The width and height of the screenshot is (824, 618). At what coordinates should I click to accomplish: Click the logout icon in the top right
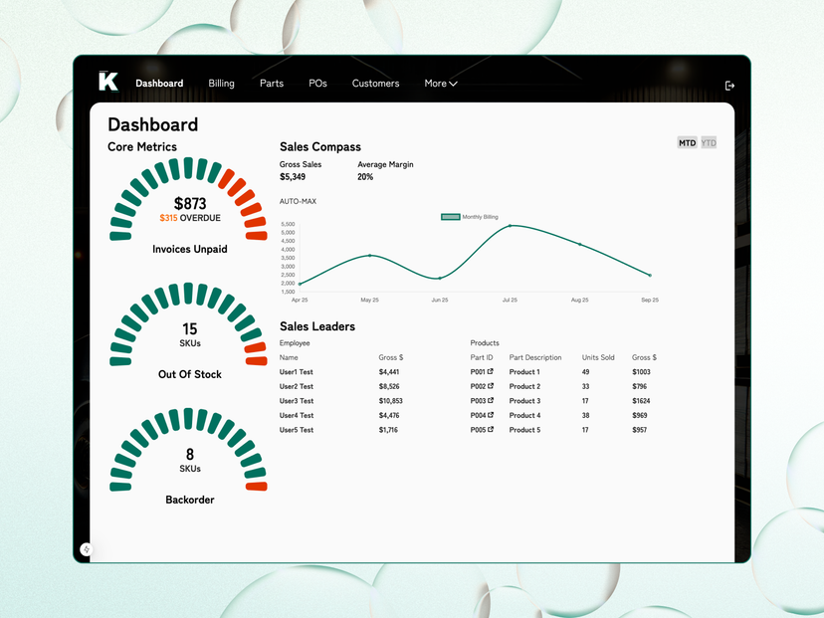click(x=729, y=86)
